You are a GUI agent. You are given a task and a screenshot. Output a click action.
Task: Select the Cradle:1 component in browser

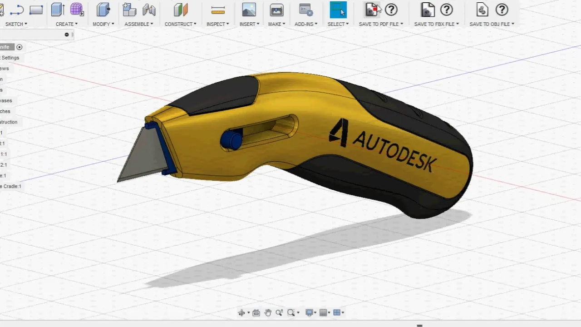(x=10, y=186)
